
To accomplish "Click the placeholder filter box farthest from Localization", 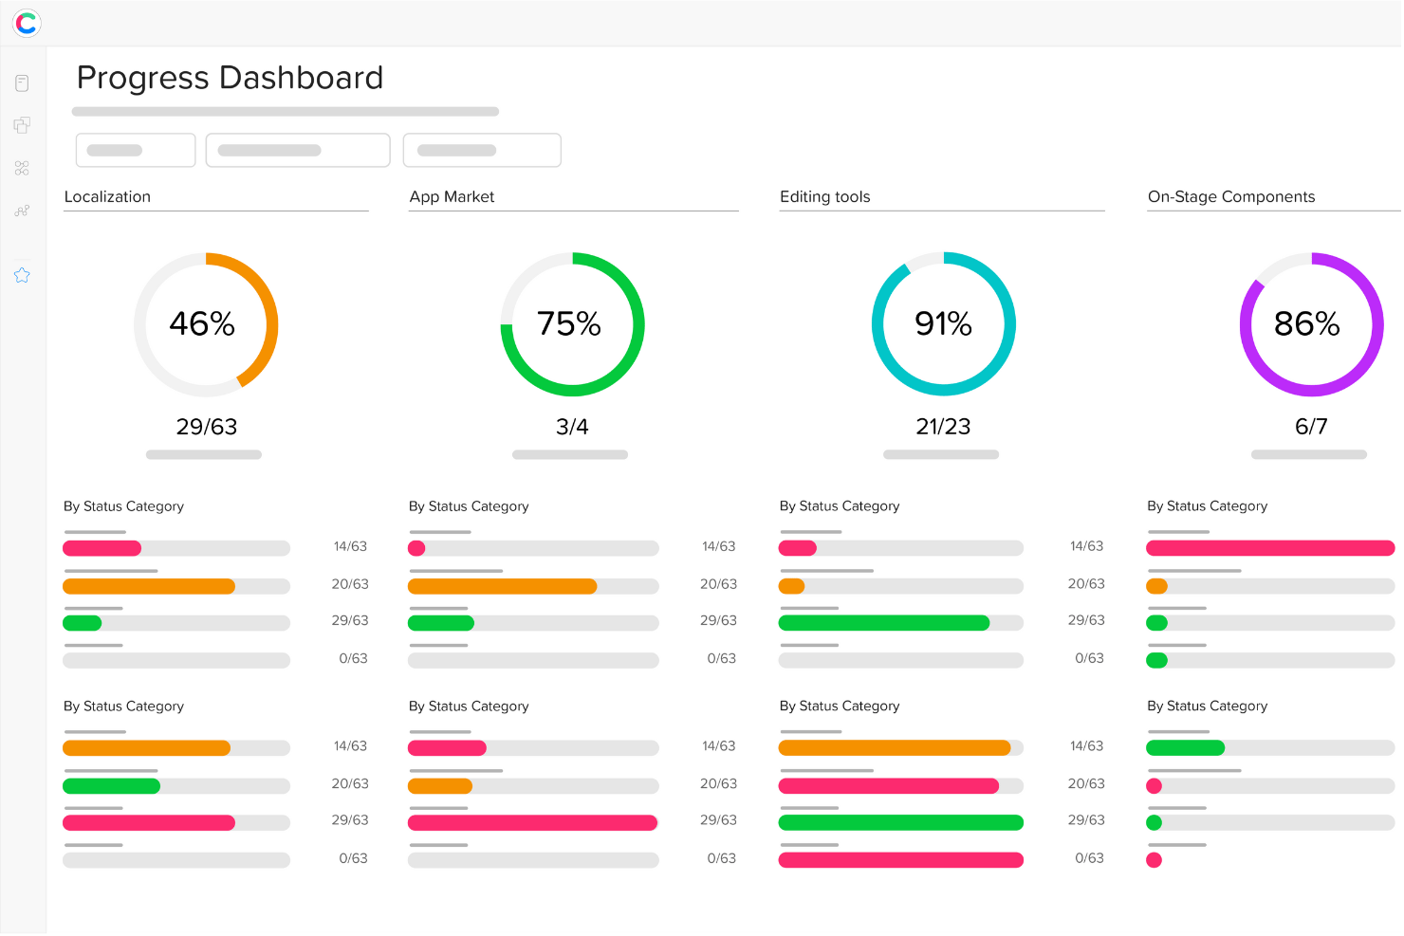I will click(482, 150).
